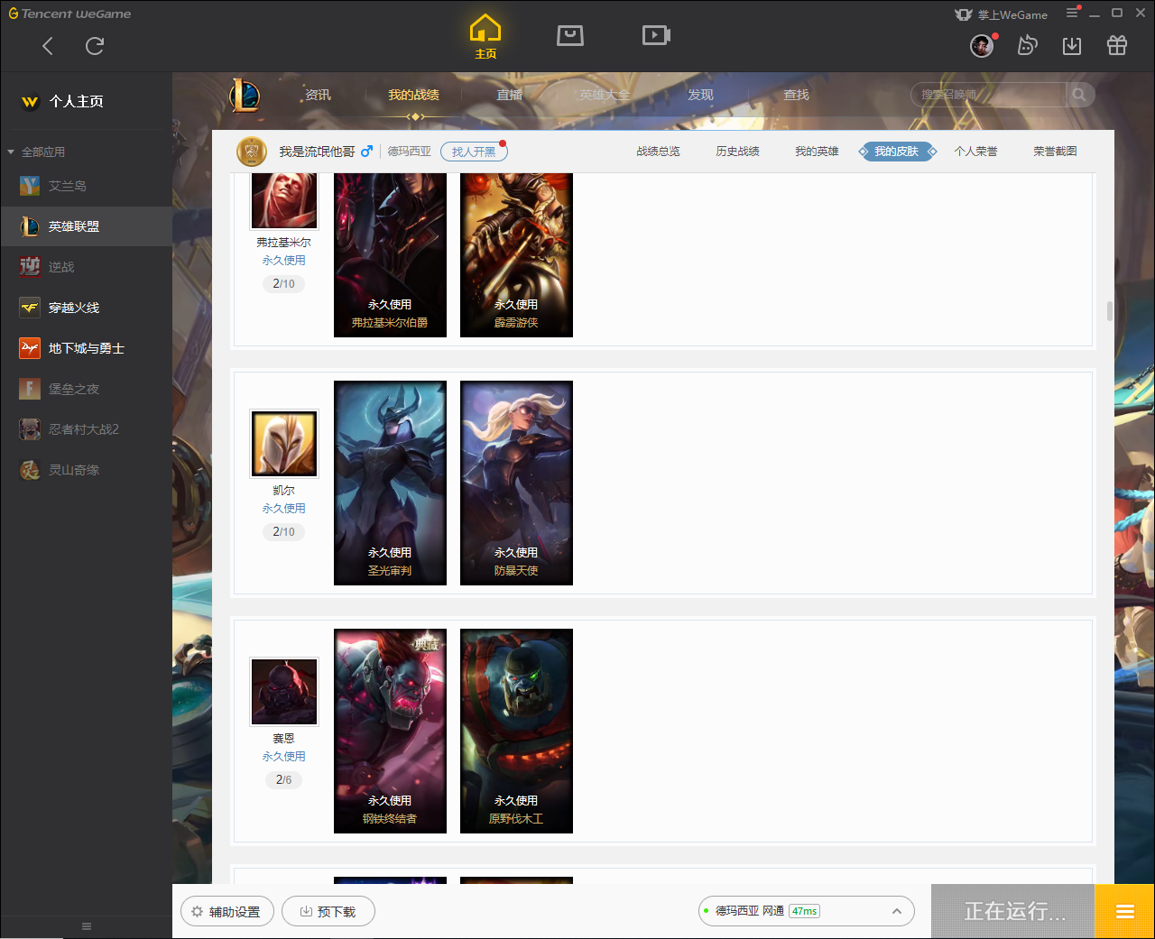Open the download manager icon
Screen dimensions: 1155x939
[x=1072, y=45]
